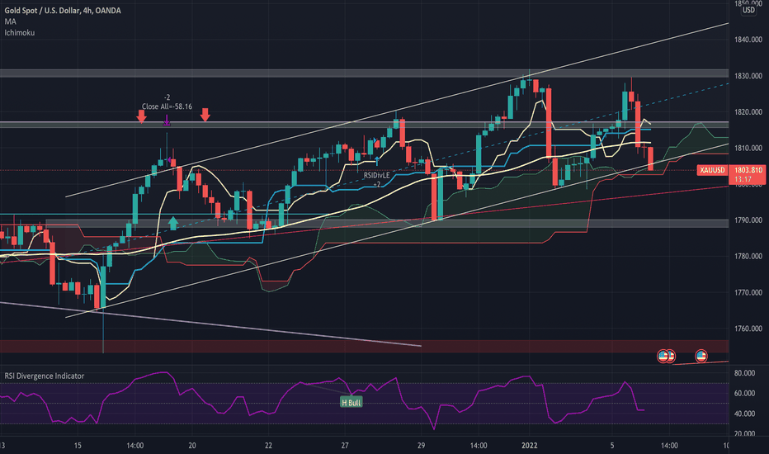Click the chart title 'Gold Spot / U.S. Dollar, 4h, OANDA'
Screen dimensions: 769x454
tap(63, 10)
